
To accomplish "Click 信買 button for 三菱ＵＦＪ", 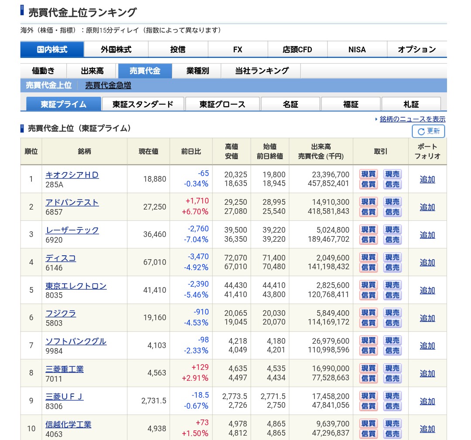I will click(x=368, y=406).
